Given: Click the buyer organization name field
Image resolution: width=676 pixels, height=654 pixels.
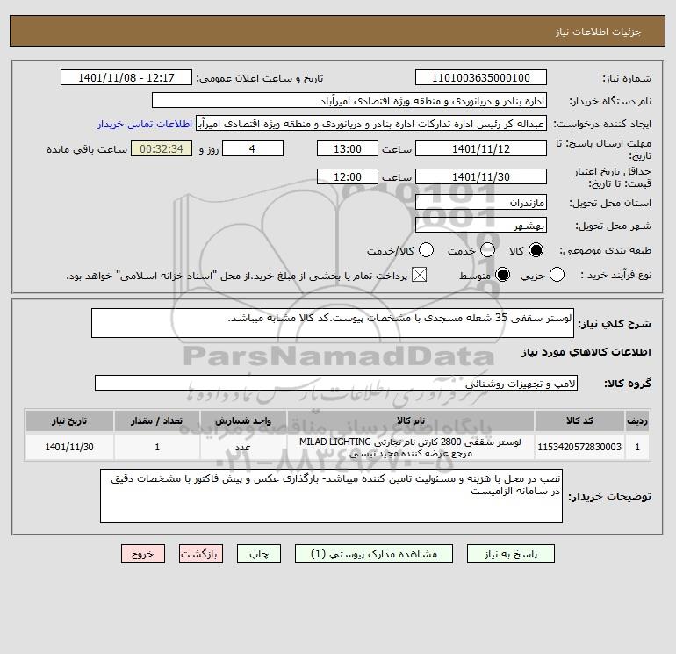Looking at the screenshot, I should click(x=349, y=100).
